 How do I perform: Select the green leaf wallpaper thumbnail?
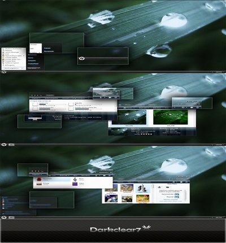coord(171,118)
